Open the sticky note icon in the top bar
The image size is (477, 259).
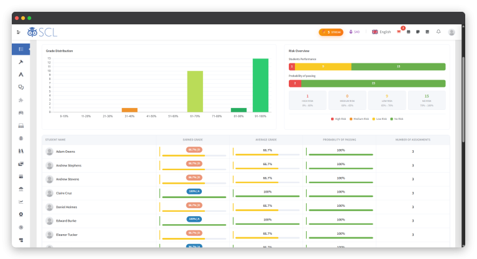pos(418,32)
